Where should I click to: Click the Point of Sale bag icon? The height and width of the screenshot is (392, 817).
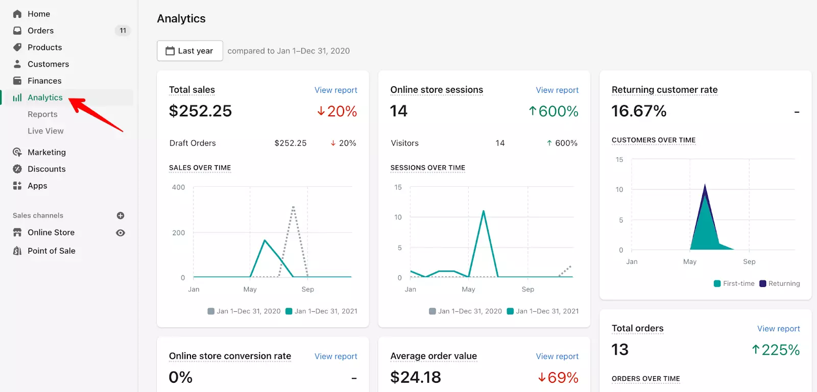tap(17, 251)
